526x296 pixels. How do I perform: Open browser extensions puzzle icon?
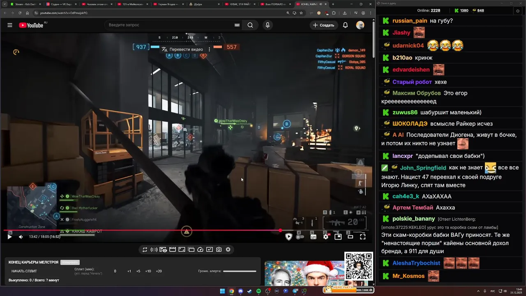(x=334, y=13)
